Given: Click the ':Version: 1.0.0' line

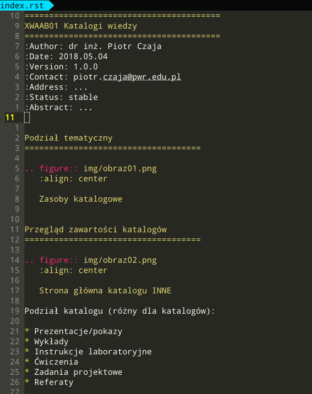Looking at the screenshot, I should pyautogui.click(x=61, y=66).
